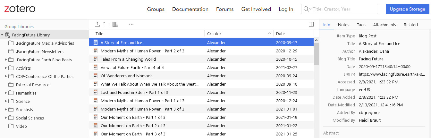Switch to the Attachments tab
The height and width of the screenshot is (138, 431).
pyautogui.click(x=385, y=25)
